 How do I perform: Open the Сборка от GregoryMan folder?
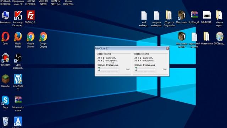169,15
